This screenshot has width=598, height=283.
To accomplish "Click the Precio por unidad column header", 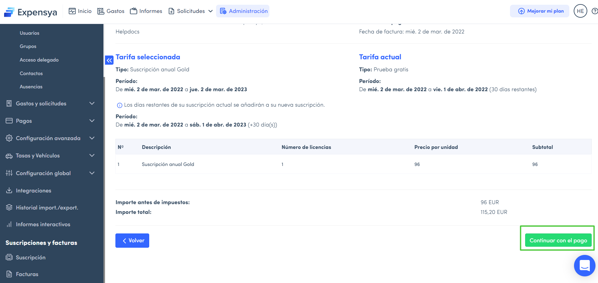I will tap(436, 147).
